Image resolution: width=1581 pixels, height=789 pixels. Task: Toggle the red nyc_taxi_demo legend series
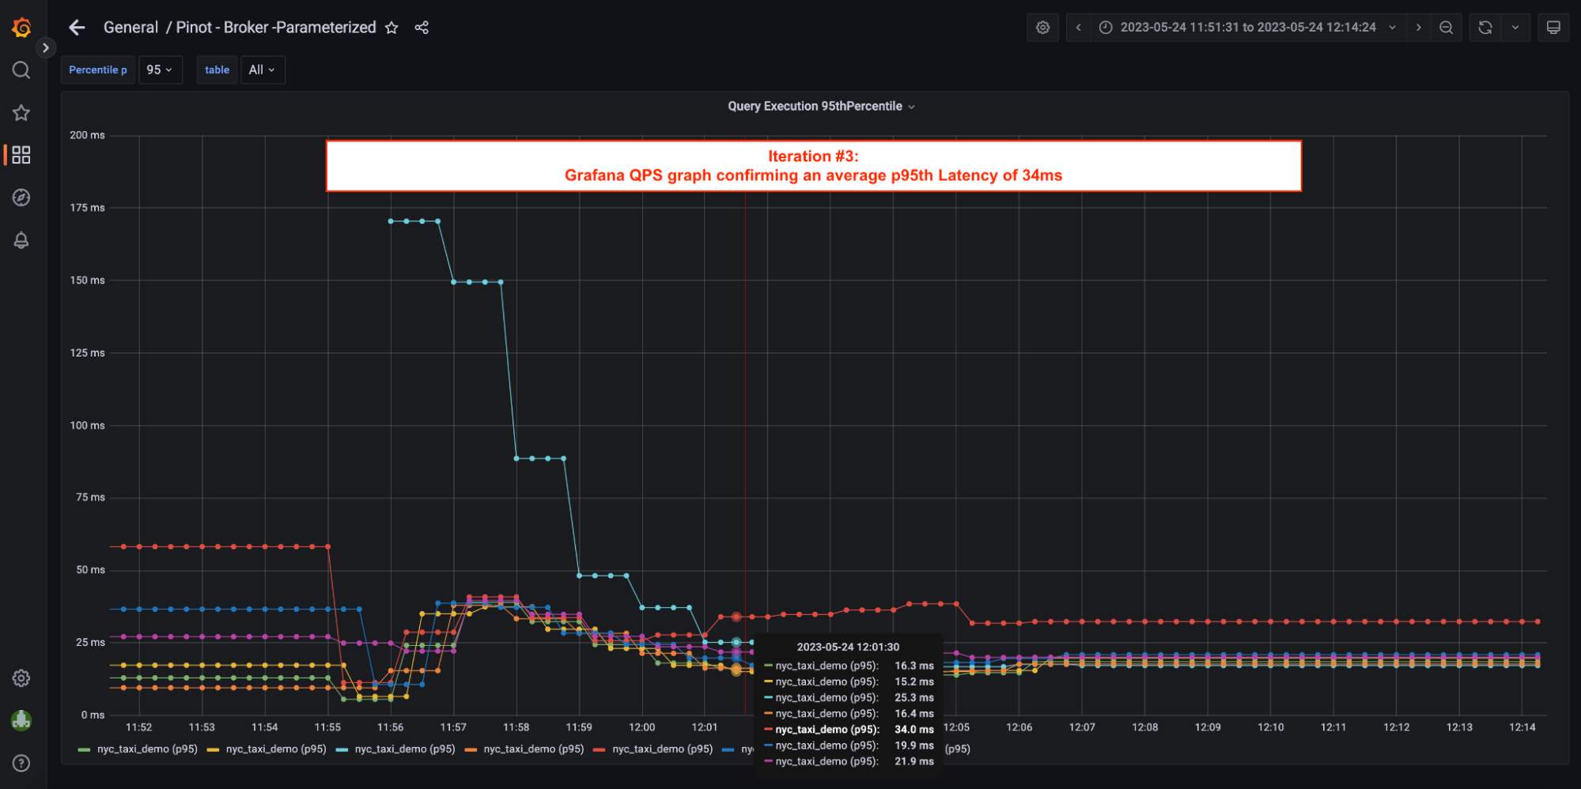point(663,749)
